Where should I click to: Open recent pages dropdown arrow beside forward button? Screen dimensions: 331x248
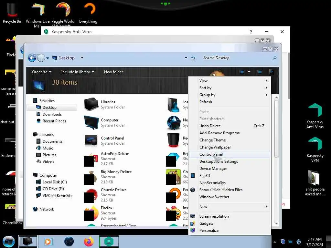(48, 58)
